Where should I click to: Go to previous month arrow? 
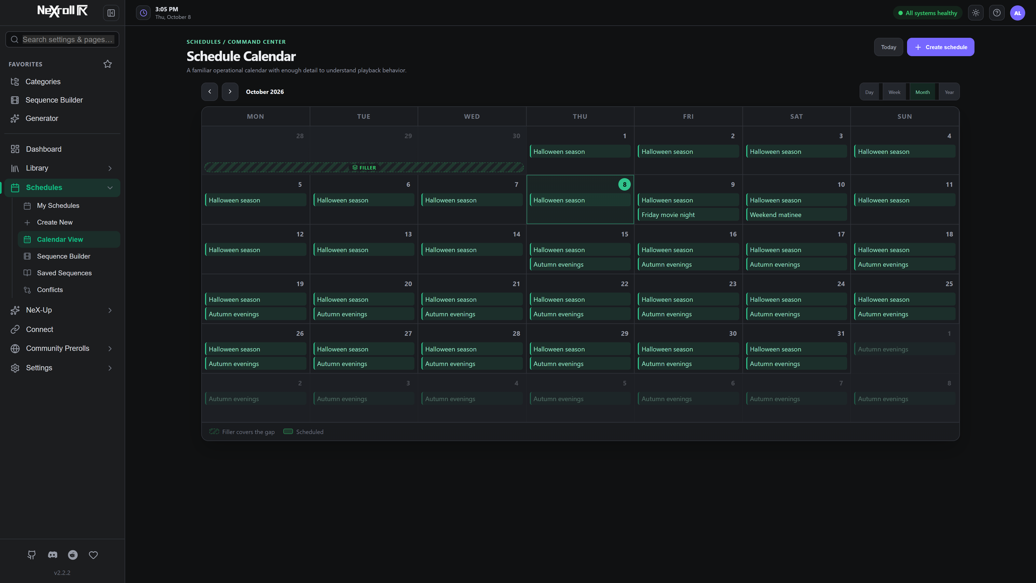[210, 92]
